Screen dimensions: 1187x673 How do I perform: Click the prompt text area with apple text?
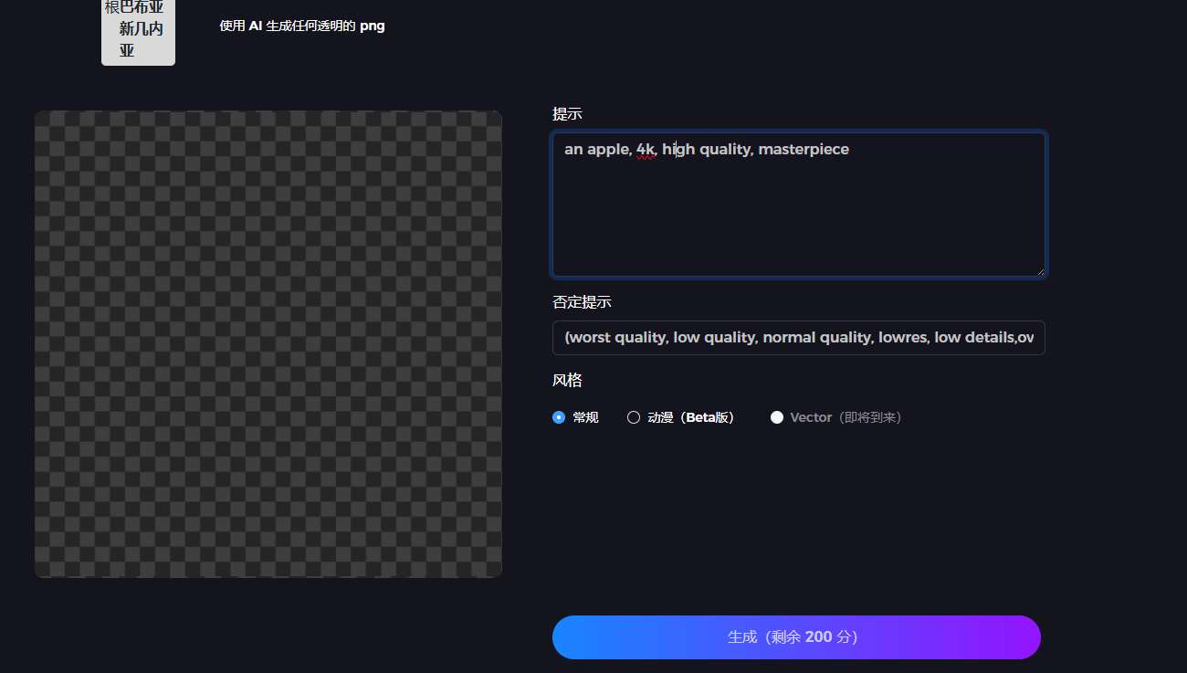pyautogui.click(x=799, y=205)
